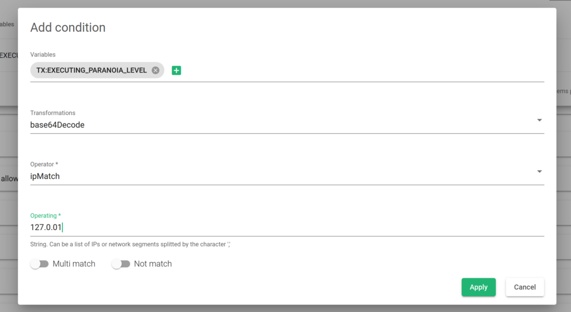Click the Add condition dialog heading
The image size is (571, 312).
click(67, 27)
